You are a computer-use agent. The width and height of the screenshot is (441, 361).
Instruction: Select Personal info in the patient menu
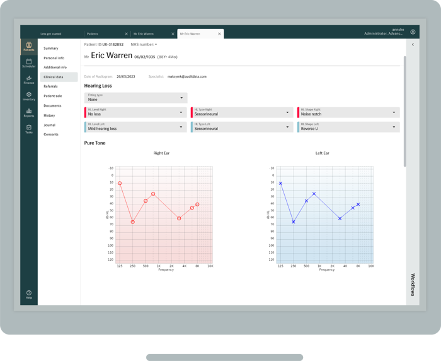[x=54, y=58]
